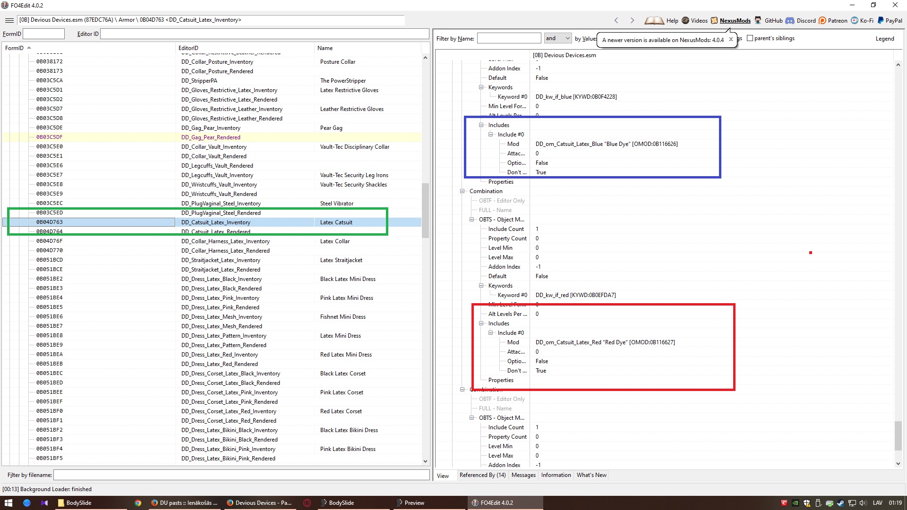Click the DD_om_Catsuit_Latex_Blue mod value
The image size is (907, 510).
[607, 144]
